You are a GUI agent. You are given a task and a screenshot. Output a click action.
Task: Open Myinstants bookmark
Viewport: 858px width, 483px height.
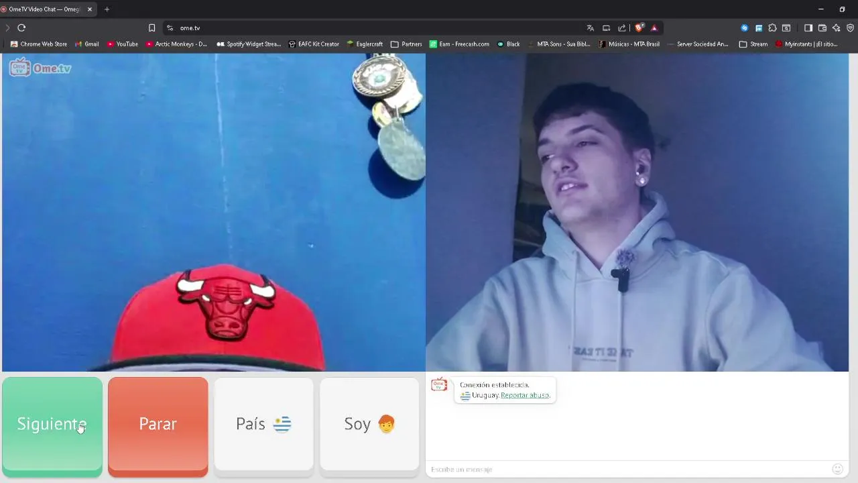pos(806,44)
